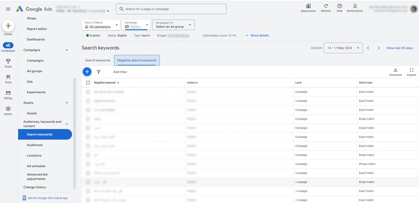Select Negative search keywords tab
Image resolution: width=419 pixels, height=203 pixels.
137,61
